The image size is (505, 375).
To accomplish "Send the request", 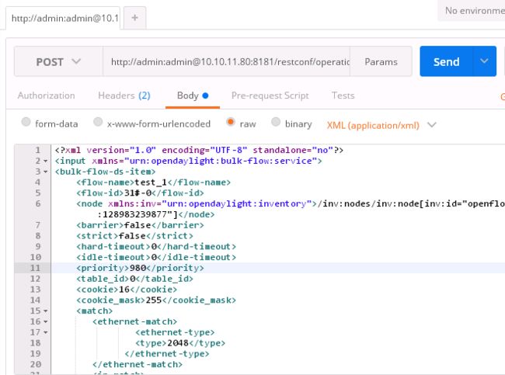I will click(446, 61).
